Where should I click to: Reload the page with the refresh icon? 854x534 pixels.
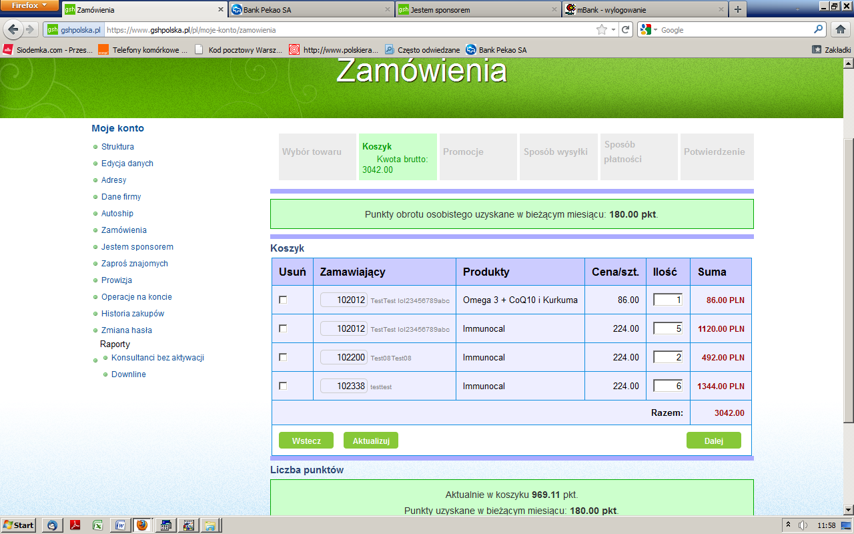coord(625,29)
